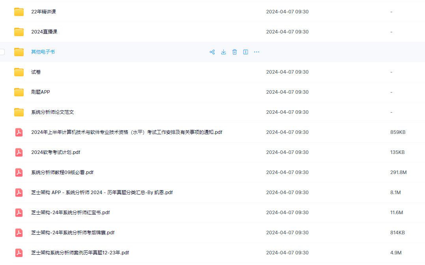The image size is (425, 265).
Task: Click the share icon for 其他电子书
Action: coord(212,52)
